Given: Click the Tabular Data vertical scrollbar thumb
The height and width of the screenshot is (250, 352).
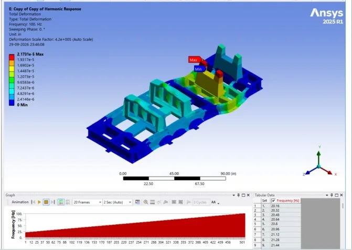Looking at the screenshot, I should click(x=343, y=206).
